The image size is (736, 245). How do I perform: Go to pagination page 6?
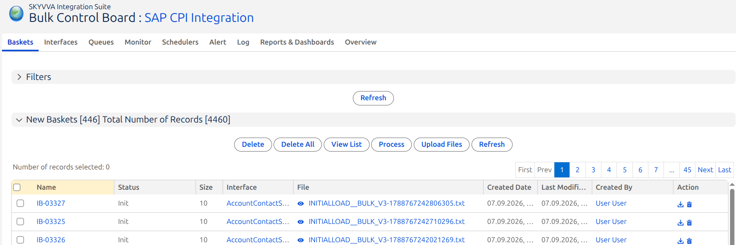tap(640, 170)
